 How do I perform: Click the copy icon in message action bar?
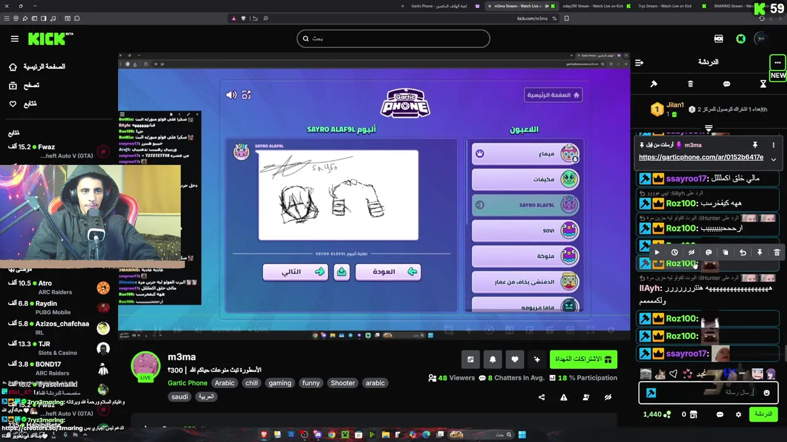tap(726, 252)
